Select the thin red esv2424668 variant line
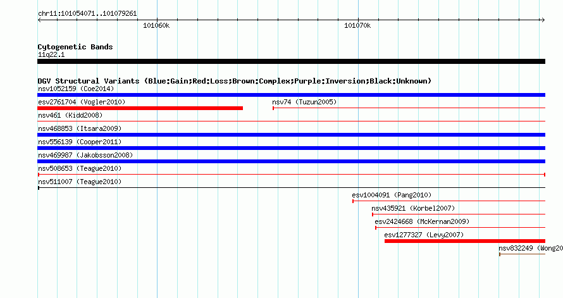 coord(461,228)
